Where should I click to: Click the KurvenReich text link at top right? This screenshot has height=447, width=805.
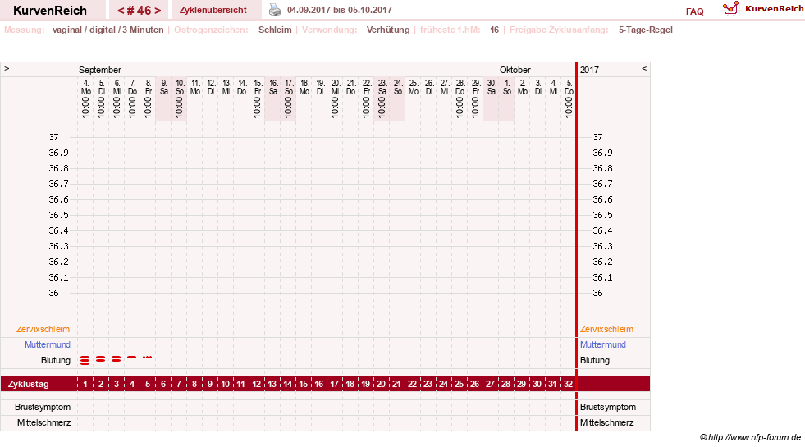[x=774, y=9]
